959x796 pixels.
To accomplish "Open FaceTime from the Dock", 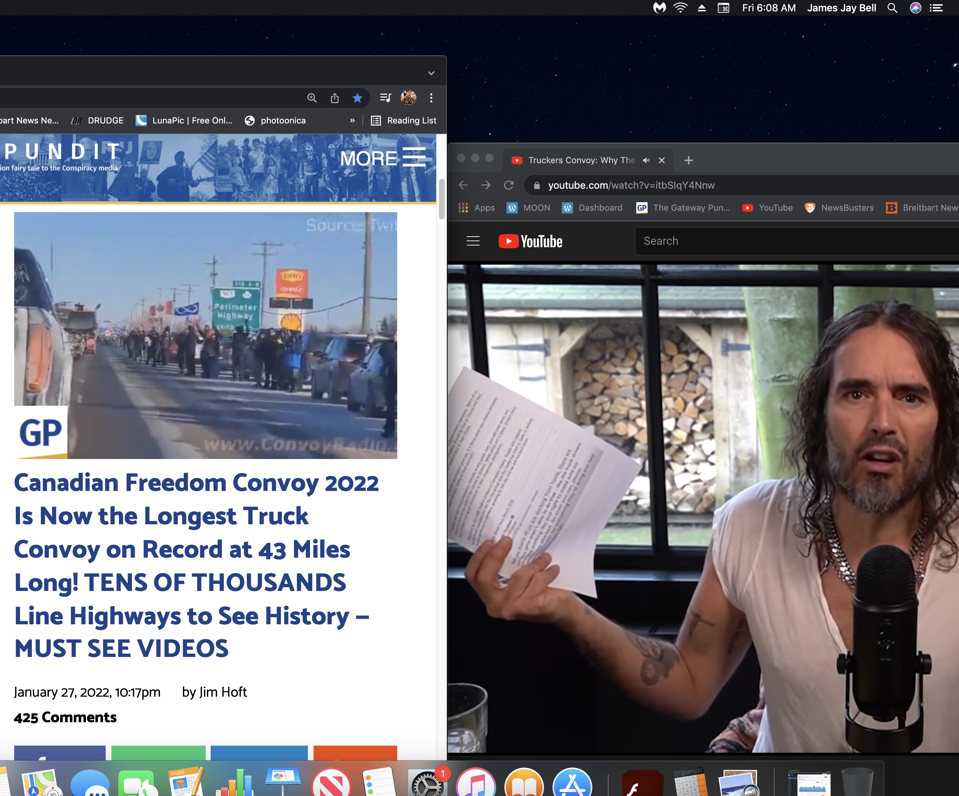I will point(138,783).
